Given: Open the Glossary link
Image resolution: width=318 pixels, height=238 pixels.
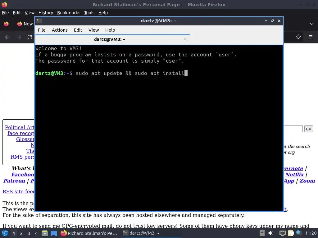Looking at the screenshot, I should coord(25,139).
